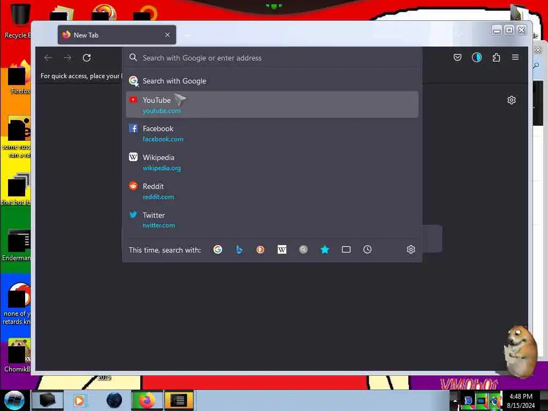
Task: Open search settings gear in dropdown
Action: [x=410, y=249]
